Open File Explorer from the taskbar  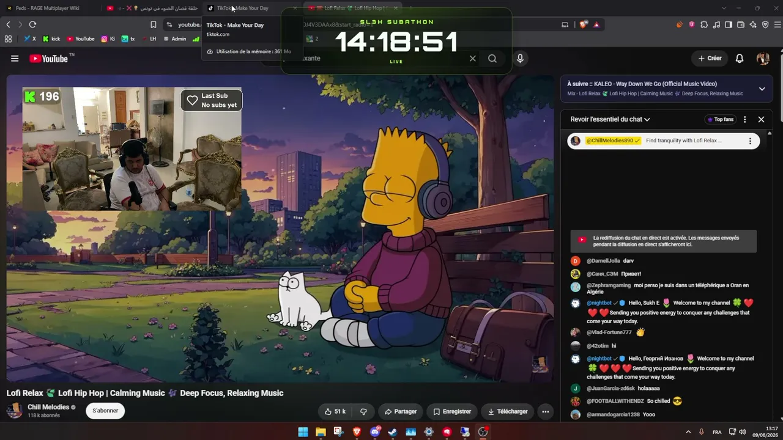click(321, 432)
